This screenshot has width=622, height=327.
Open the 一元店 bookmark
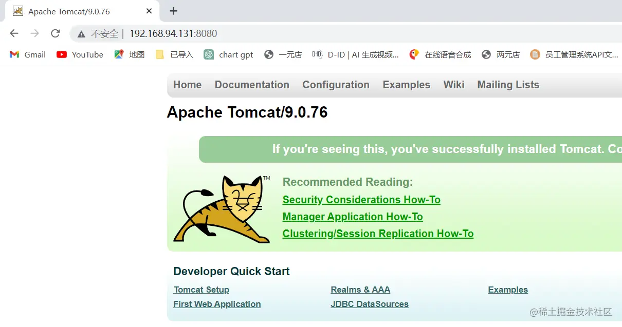pos(283,54)
